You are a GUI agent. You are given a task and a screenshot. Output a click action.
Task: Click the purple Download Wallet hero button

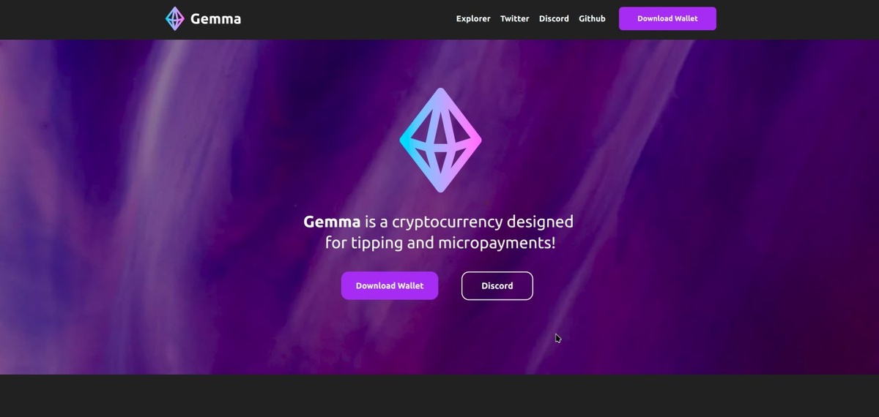(390, 286)
